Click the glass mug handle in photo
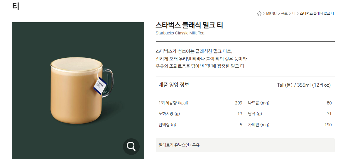This screenshot has width=338, height=159. click(108, 83)
